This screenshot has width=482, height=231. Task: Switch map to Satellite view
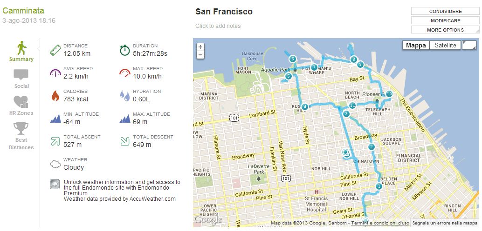point(446,45)
